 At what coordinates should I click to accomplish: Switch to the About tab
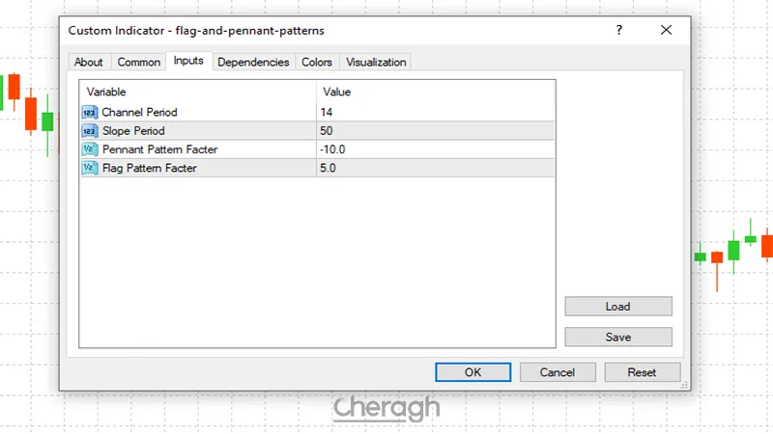[x=89, y=62]
